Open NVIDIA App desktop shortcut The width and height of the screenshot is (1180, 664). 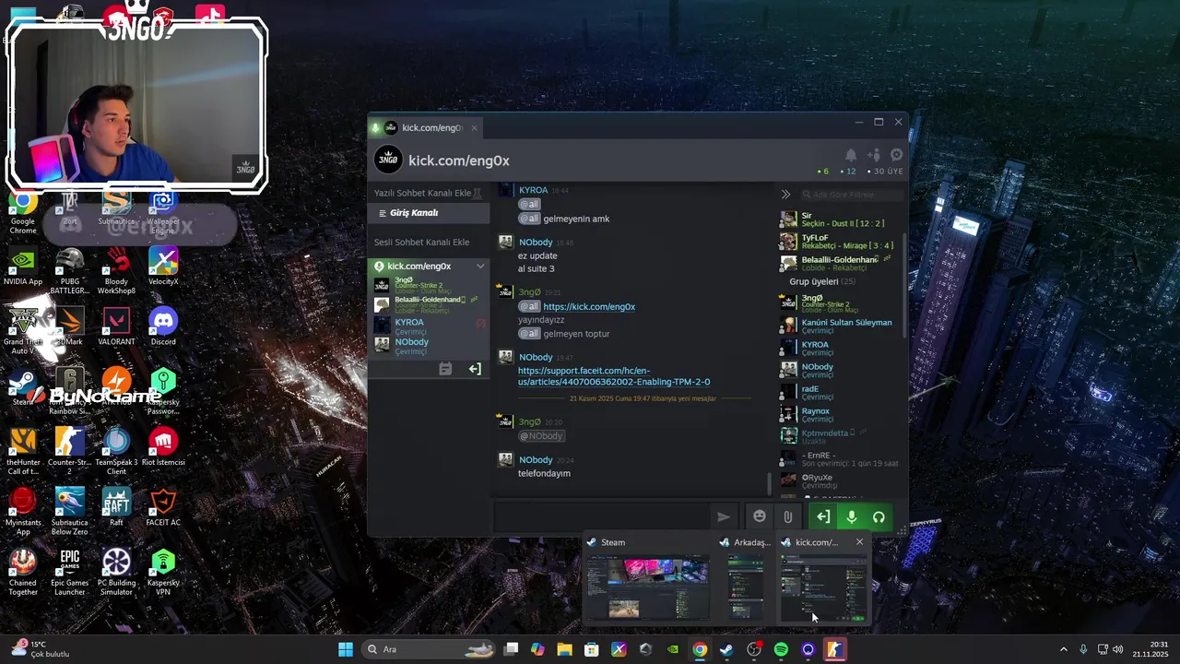tap(23, 268)
